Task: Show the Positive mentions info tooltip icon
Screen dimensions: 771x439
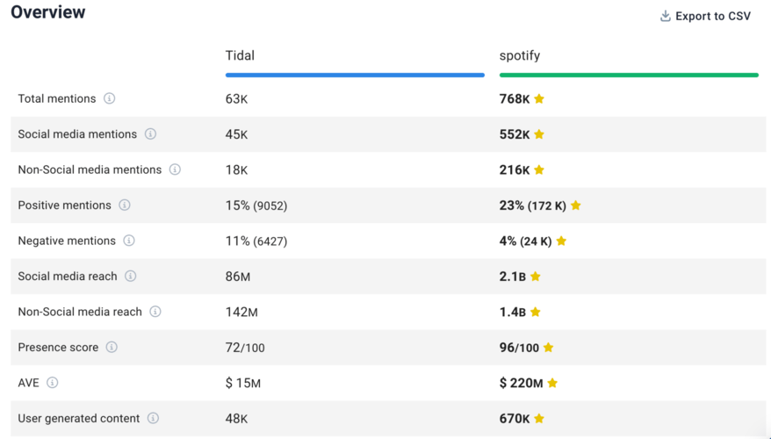Action: tap(125, 205)
